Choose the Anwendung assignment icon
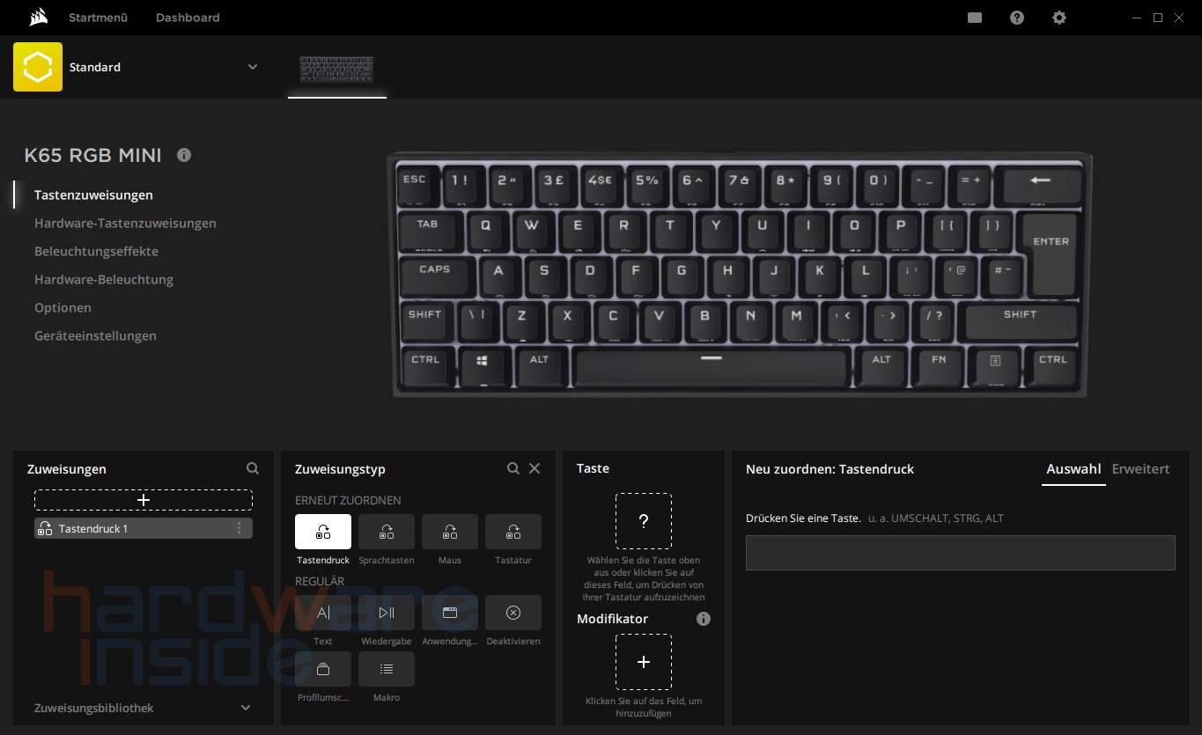Viewport: 1202px width, 735px height. point(449,612)
